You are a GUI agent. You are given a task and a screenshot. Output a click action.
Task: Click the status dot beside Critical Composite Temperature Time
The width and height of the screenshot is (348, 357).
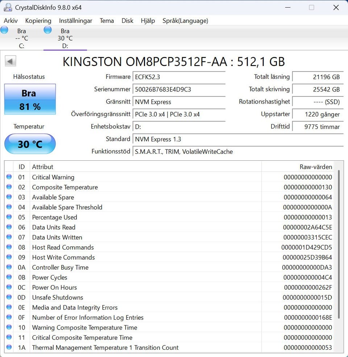coord(9,337)
